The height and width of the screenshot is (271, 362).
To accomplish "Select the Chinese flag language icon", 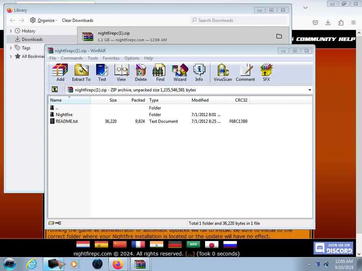I will pyautogui.click(x=120, y=245).
